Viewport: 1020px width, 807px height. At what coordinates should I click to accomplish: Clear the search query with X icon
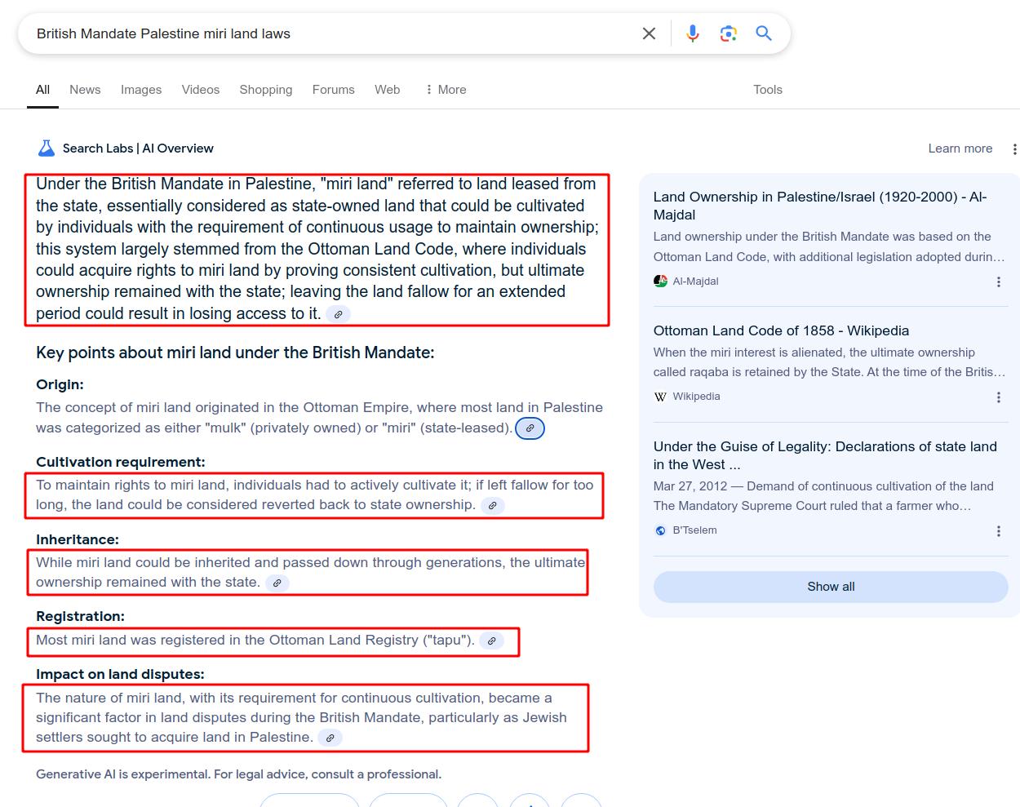point(649,33)
